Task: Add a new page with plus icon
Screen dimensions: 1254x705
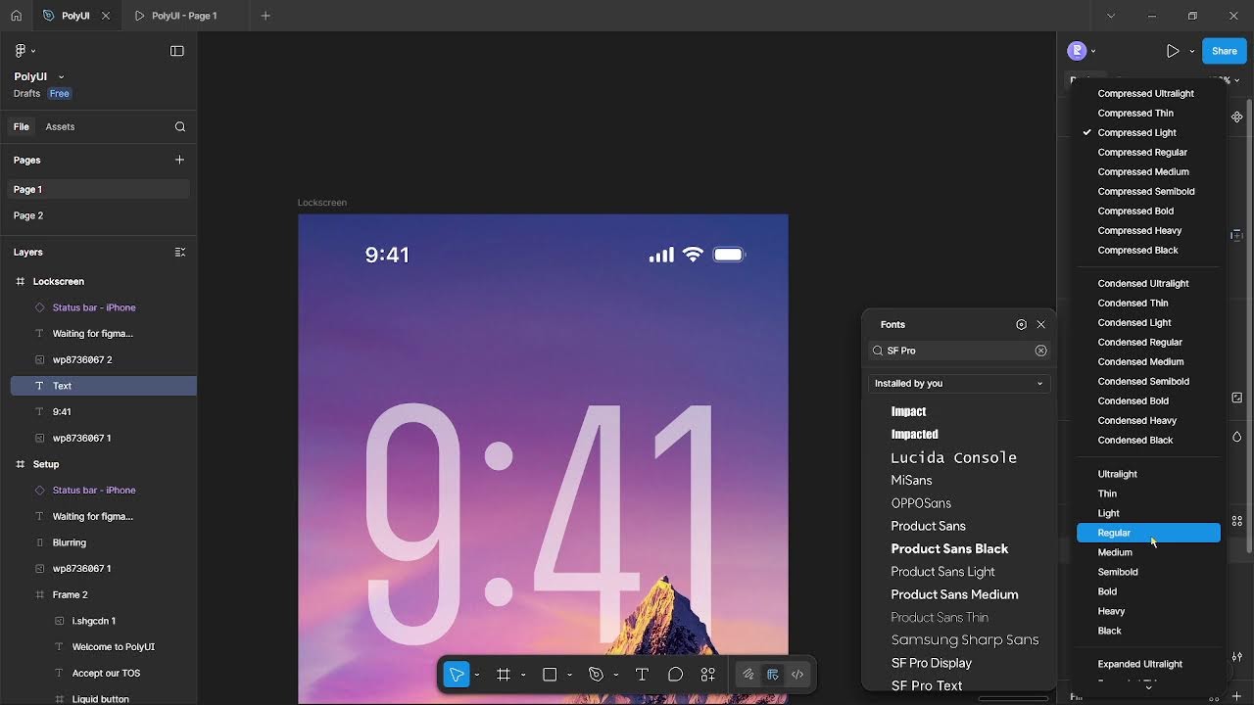Action: click(179, 160)
